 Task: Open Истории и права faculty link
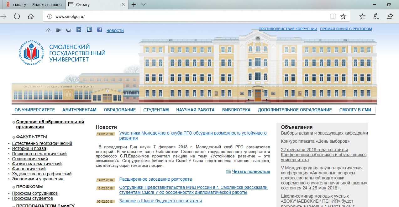(x=29, y=148)
